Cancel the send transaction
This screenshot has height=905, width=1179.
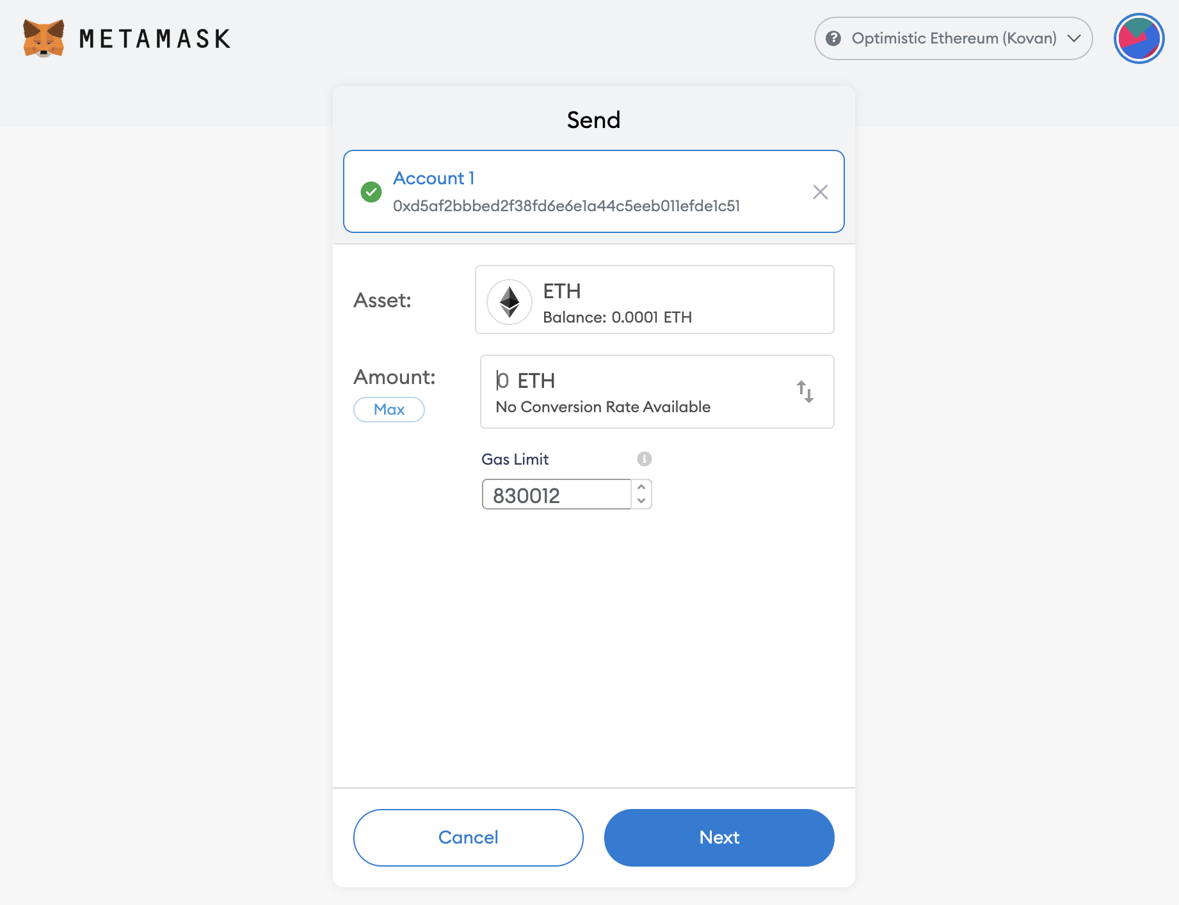468,837
